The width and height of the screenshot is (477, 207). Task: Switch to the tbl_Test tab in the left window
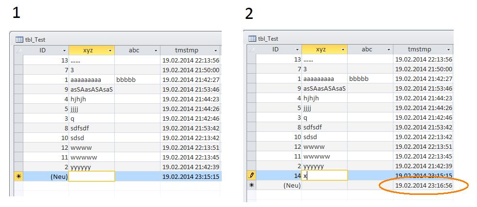35,40
